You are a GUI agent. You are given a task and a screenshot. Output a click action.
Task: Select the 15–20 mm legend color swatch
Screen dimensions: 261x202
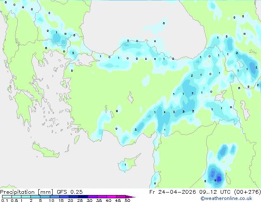tap(64, 197)
